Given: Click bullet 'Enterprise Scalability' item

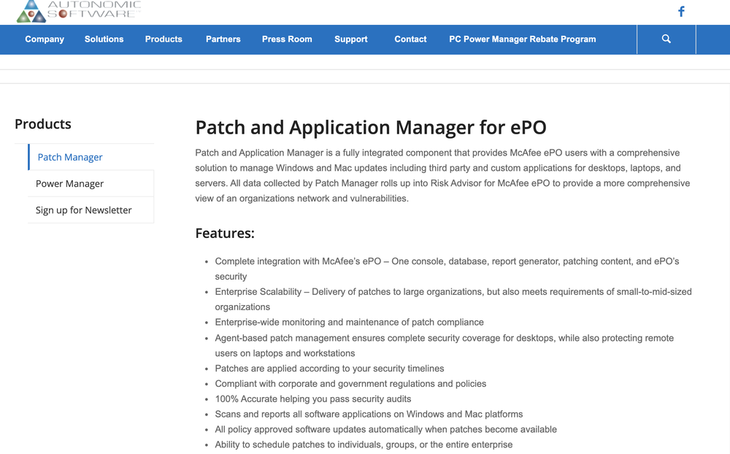Looking at the screenshot, I should click(x=453, y=299).
